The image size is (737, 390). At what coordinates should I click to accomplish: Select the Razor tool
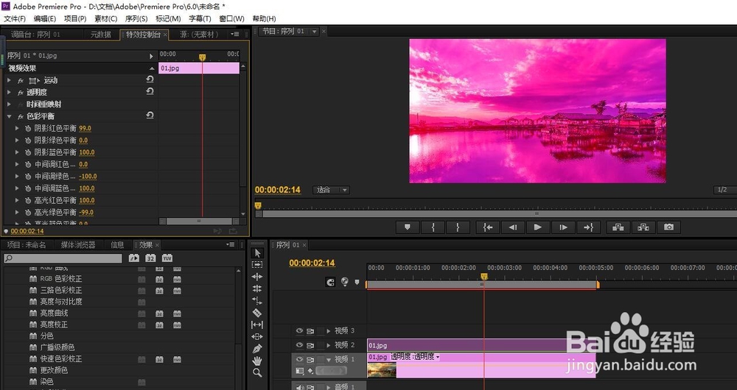[x=257, y=313]
